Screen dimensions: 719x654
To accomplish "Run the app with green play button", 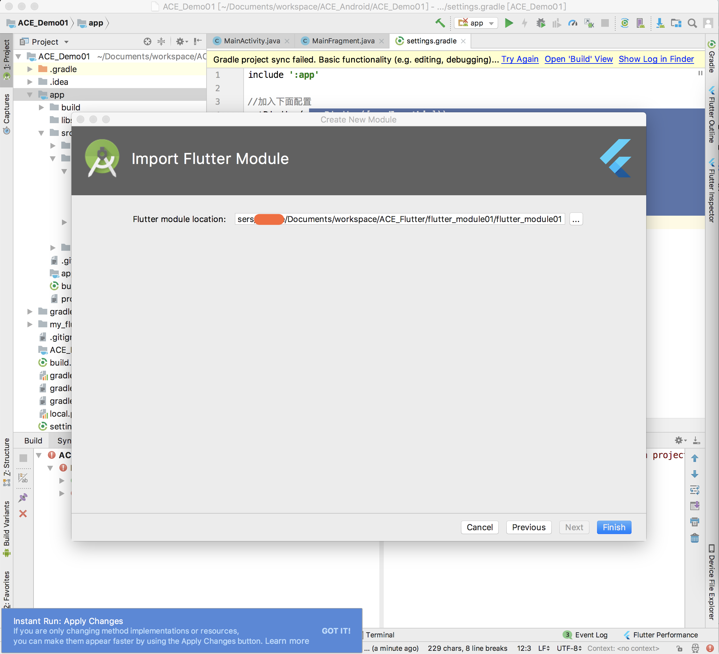I will click(x=509, y=23).
